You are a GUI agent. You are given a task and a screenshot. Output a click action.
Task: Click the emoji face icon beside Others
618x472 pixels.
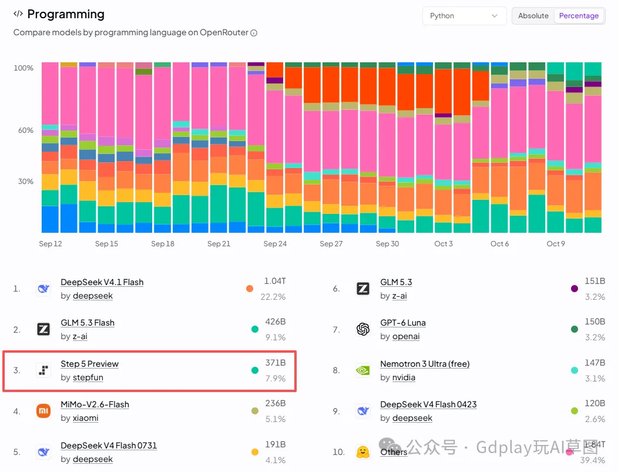363,452
